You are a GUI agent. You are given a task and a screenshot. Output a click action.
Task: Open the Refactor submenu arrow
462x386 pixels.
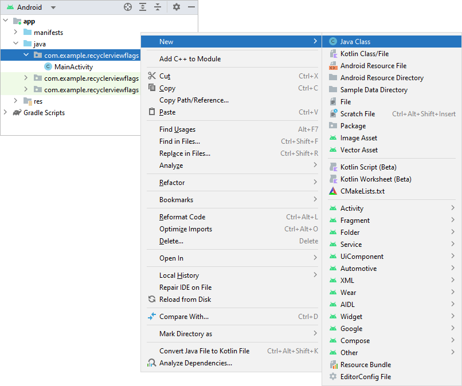coord(315,182)
